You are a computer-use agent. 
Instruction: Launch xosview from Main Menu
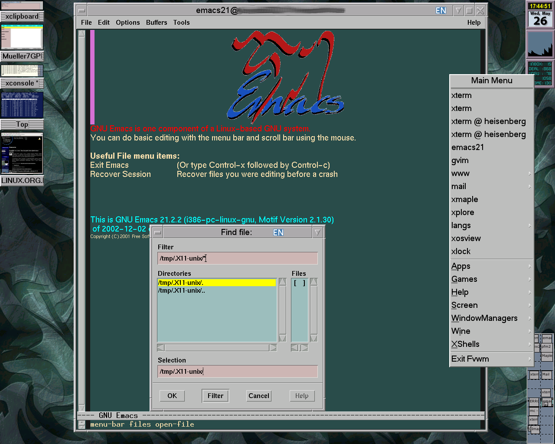[x=491, y=238]
